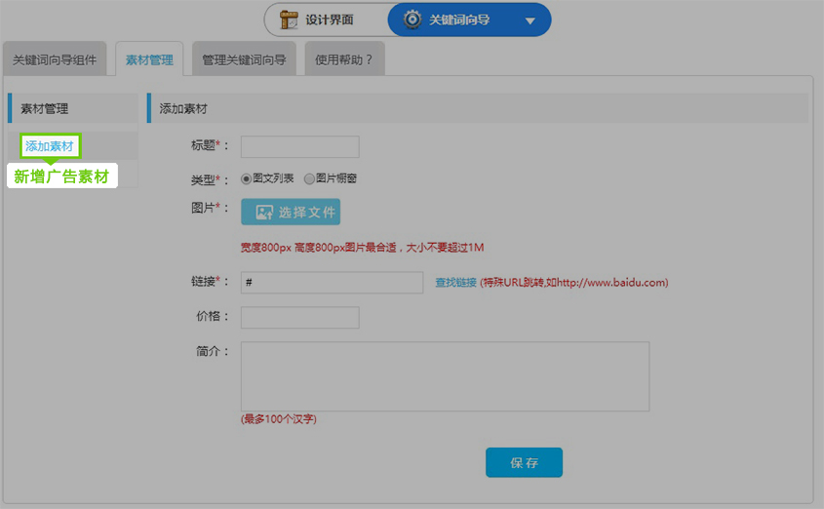This screenshot has width=824, height=509.
Task: Switch to 设计界面 mode via its label
Action: click(x=330, y=20)
